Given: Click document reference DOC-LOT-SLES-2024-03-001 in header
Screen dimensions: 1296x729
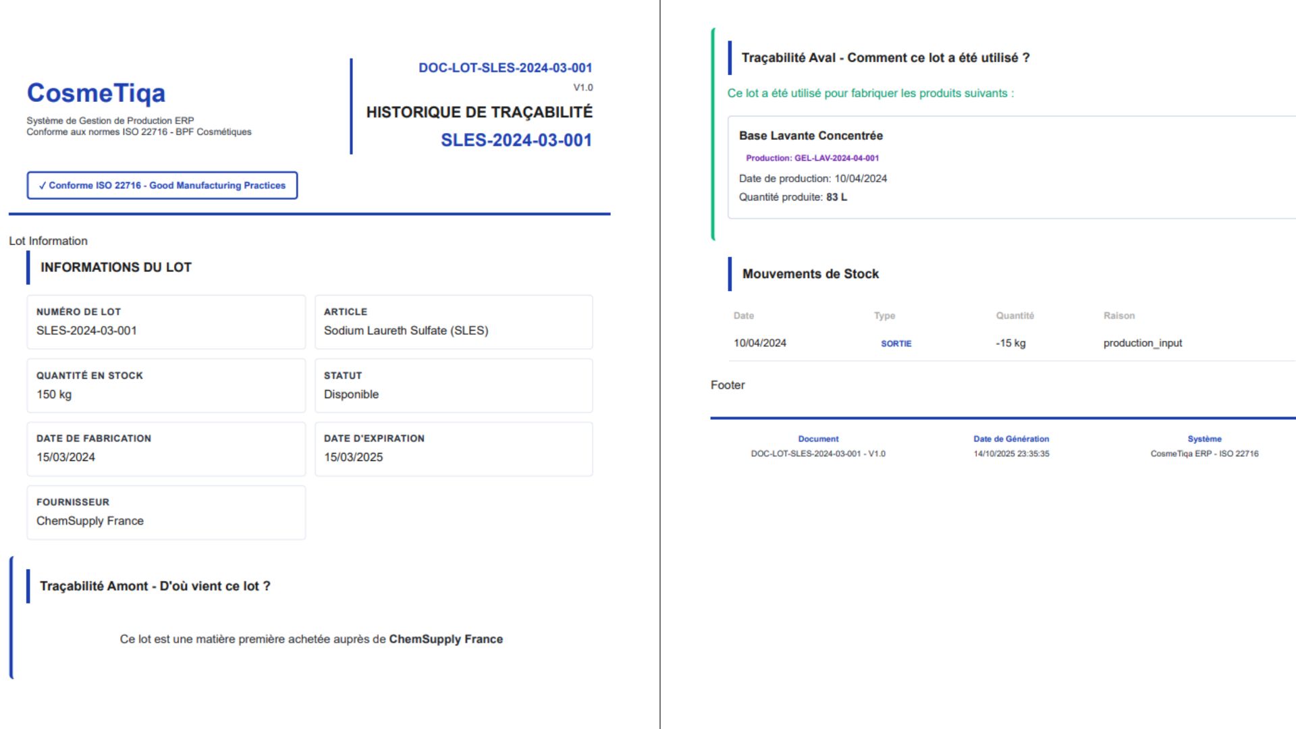Looking at the screenshot, I should coord(505,68).
